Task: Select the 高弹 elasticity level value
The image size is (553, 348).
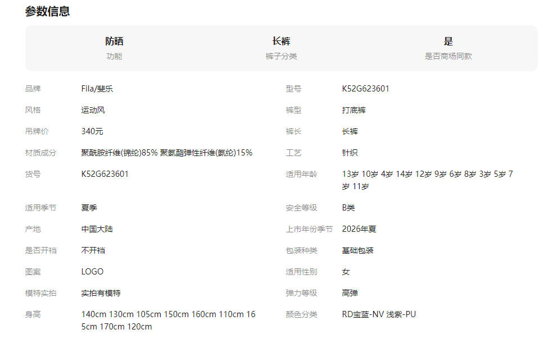Action: point(350,293)
